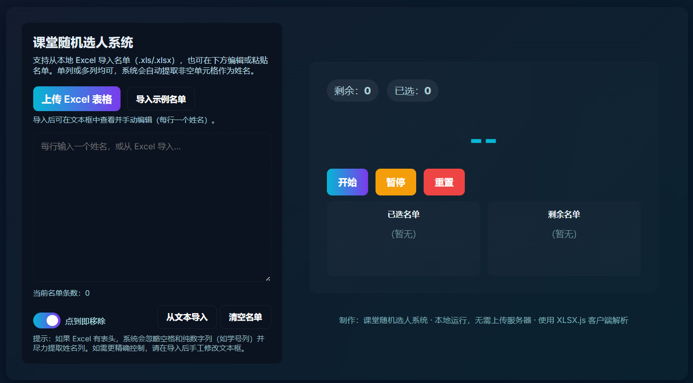Clear all names with 清空名单
The height and width of the screenshot is (383, 693).
point(245,317)
